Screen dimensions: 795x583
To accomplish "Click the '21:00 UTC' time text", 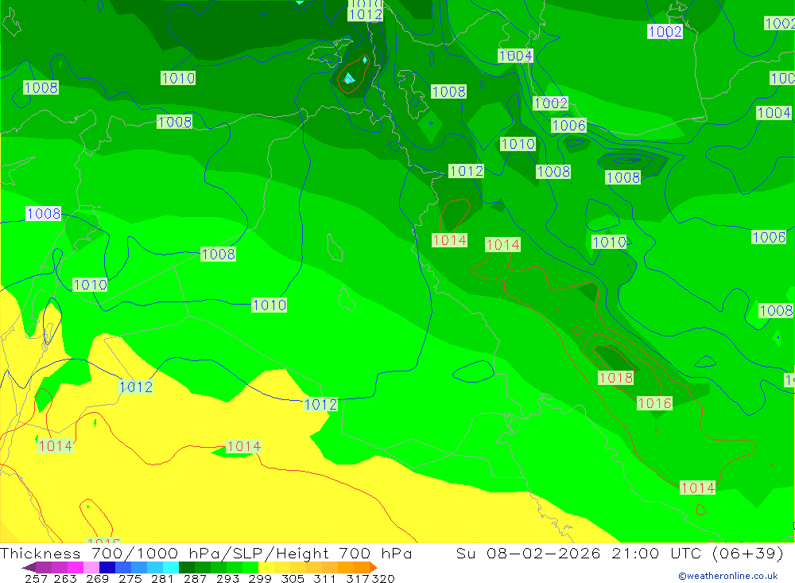I will pos(658,553).
